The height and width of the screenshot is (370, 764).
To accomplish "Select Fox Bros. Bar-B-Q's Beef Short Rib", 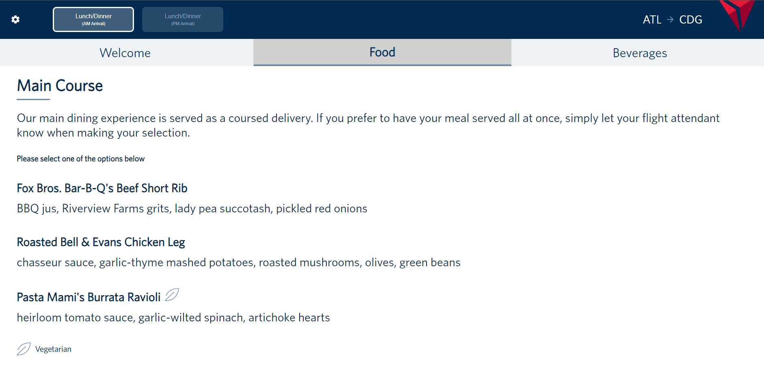I will tap(102, 188).
